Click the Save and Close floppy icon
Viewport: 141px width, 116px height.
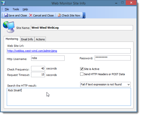[x=6, y=15]
